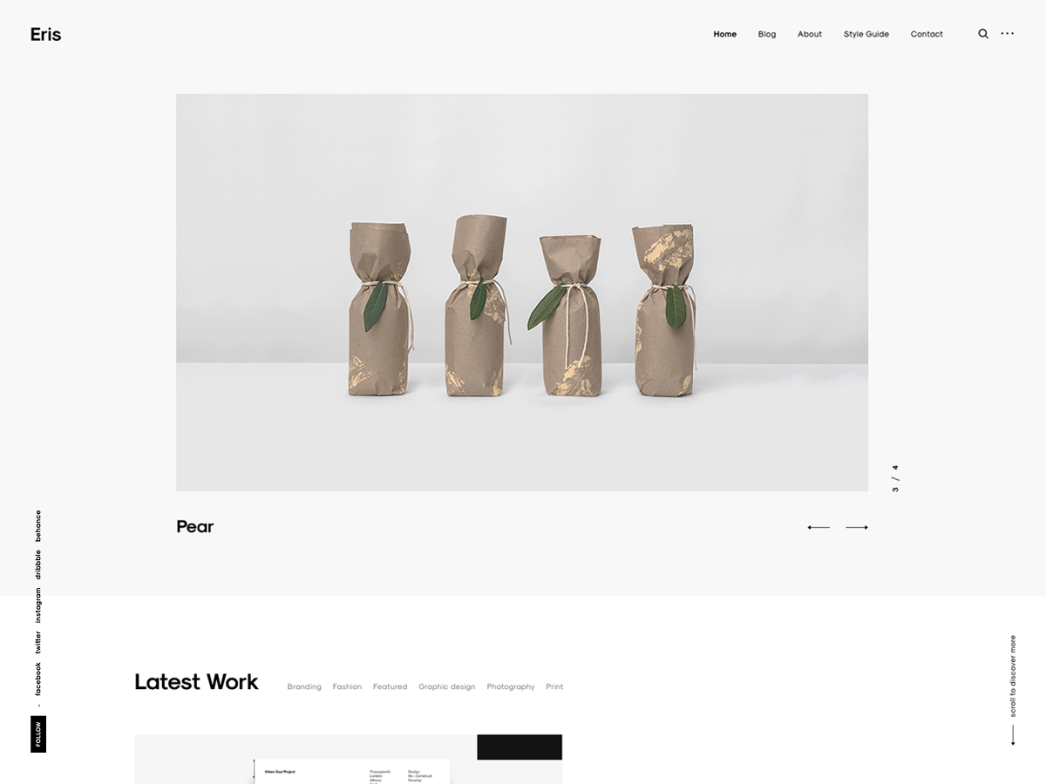This screenshot has height=784, width=1046.
Task: Visit the behance social link
Action: 37,526
